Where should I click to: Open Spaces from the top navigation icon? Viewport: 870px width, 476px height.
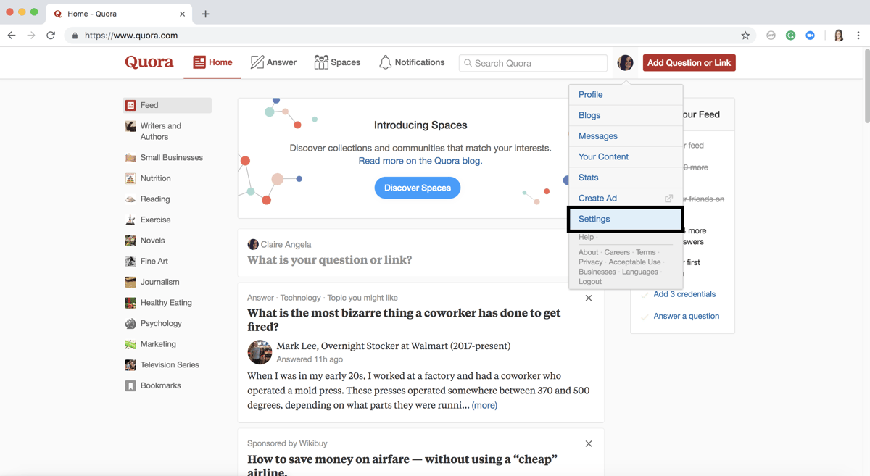coord(320,62)
